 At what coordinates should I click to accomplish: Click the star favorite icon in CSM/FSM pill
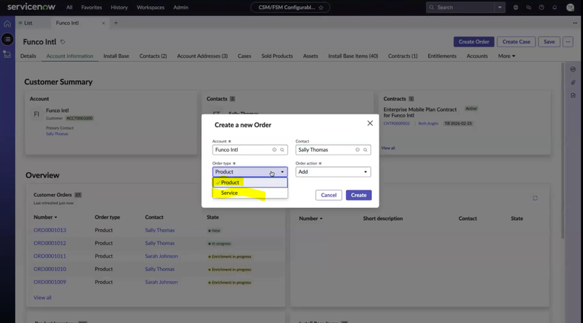[x=321, y=8]
